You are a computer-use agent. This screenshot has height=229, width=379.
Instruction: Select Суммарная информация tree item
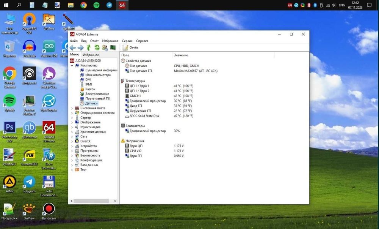(100, 70)
